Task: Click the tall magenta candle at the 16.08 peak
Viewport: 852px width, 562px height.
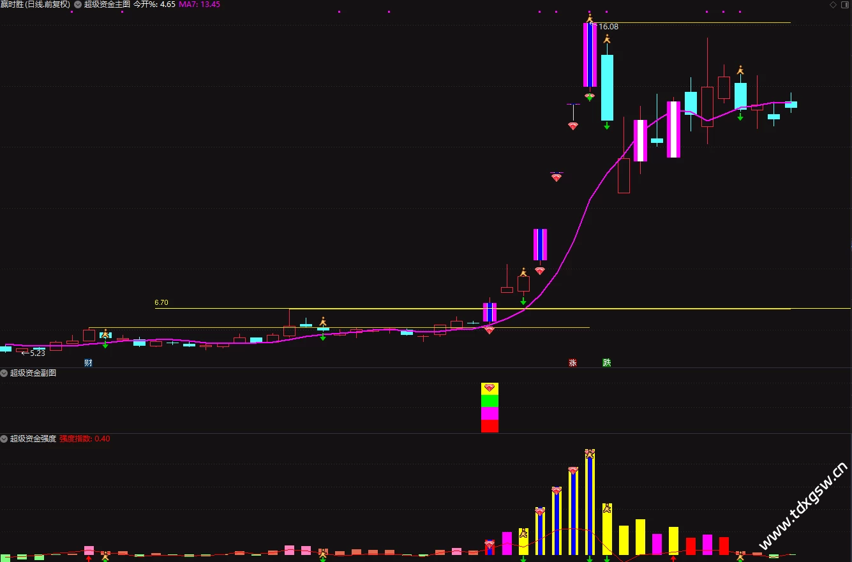Action: tap(590, 55)
